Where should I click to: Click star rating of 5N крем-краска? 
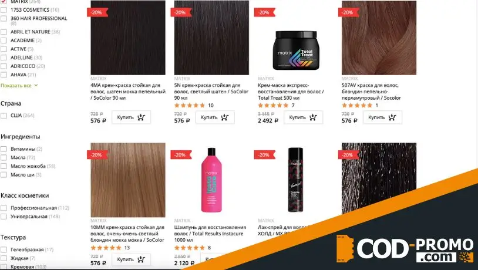coord(189,106)
